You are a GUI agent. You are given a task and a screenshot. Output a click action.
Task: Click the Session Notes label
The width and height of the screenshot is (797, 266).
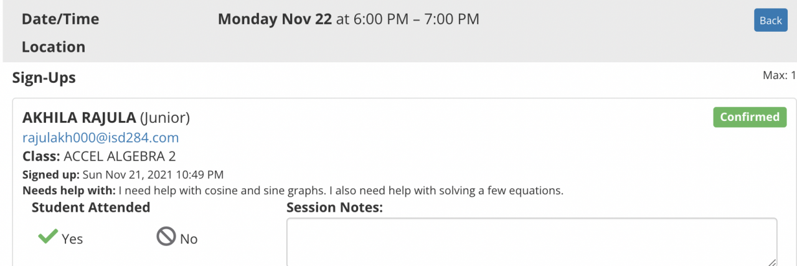(x=334, y=207)
